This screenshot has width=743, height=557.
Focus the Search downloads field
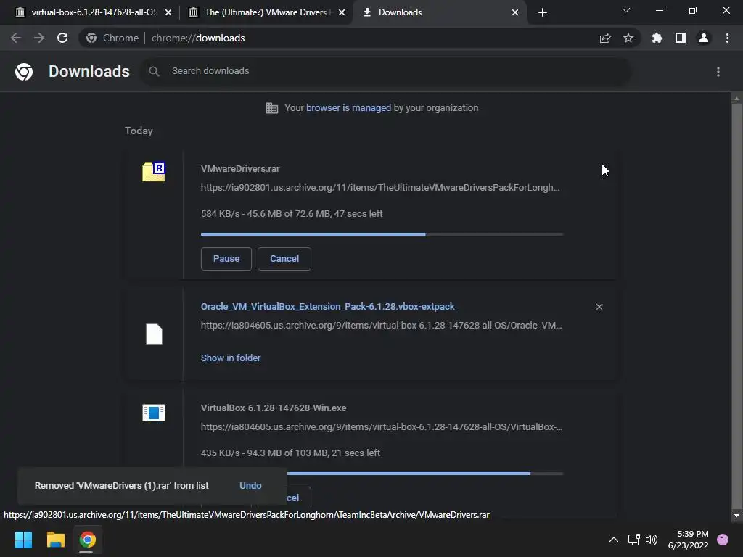point(386,71)
